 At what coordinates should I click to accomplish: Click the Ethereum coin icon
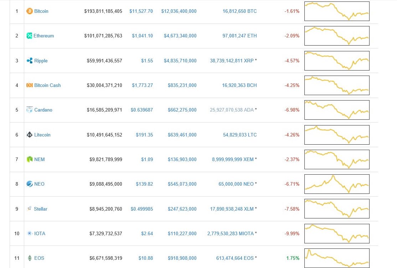(29, 36)
